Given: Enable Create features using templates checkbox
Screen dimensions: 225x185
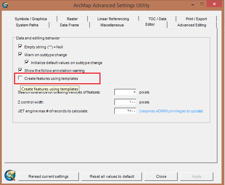Looking at the screenshot, I should (x=20, y=78).
